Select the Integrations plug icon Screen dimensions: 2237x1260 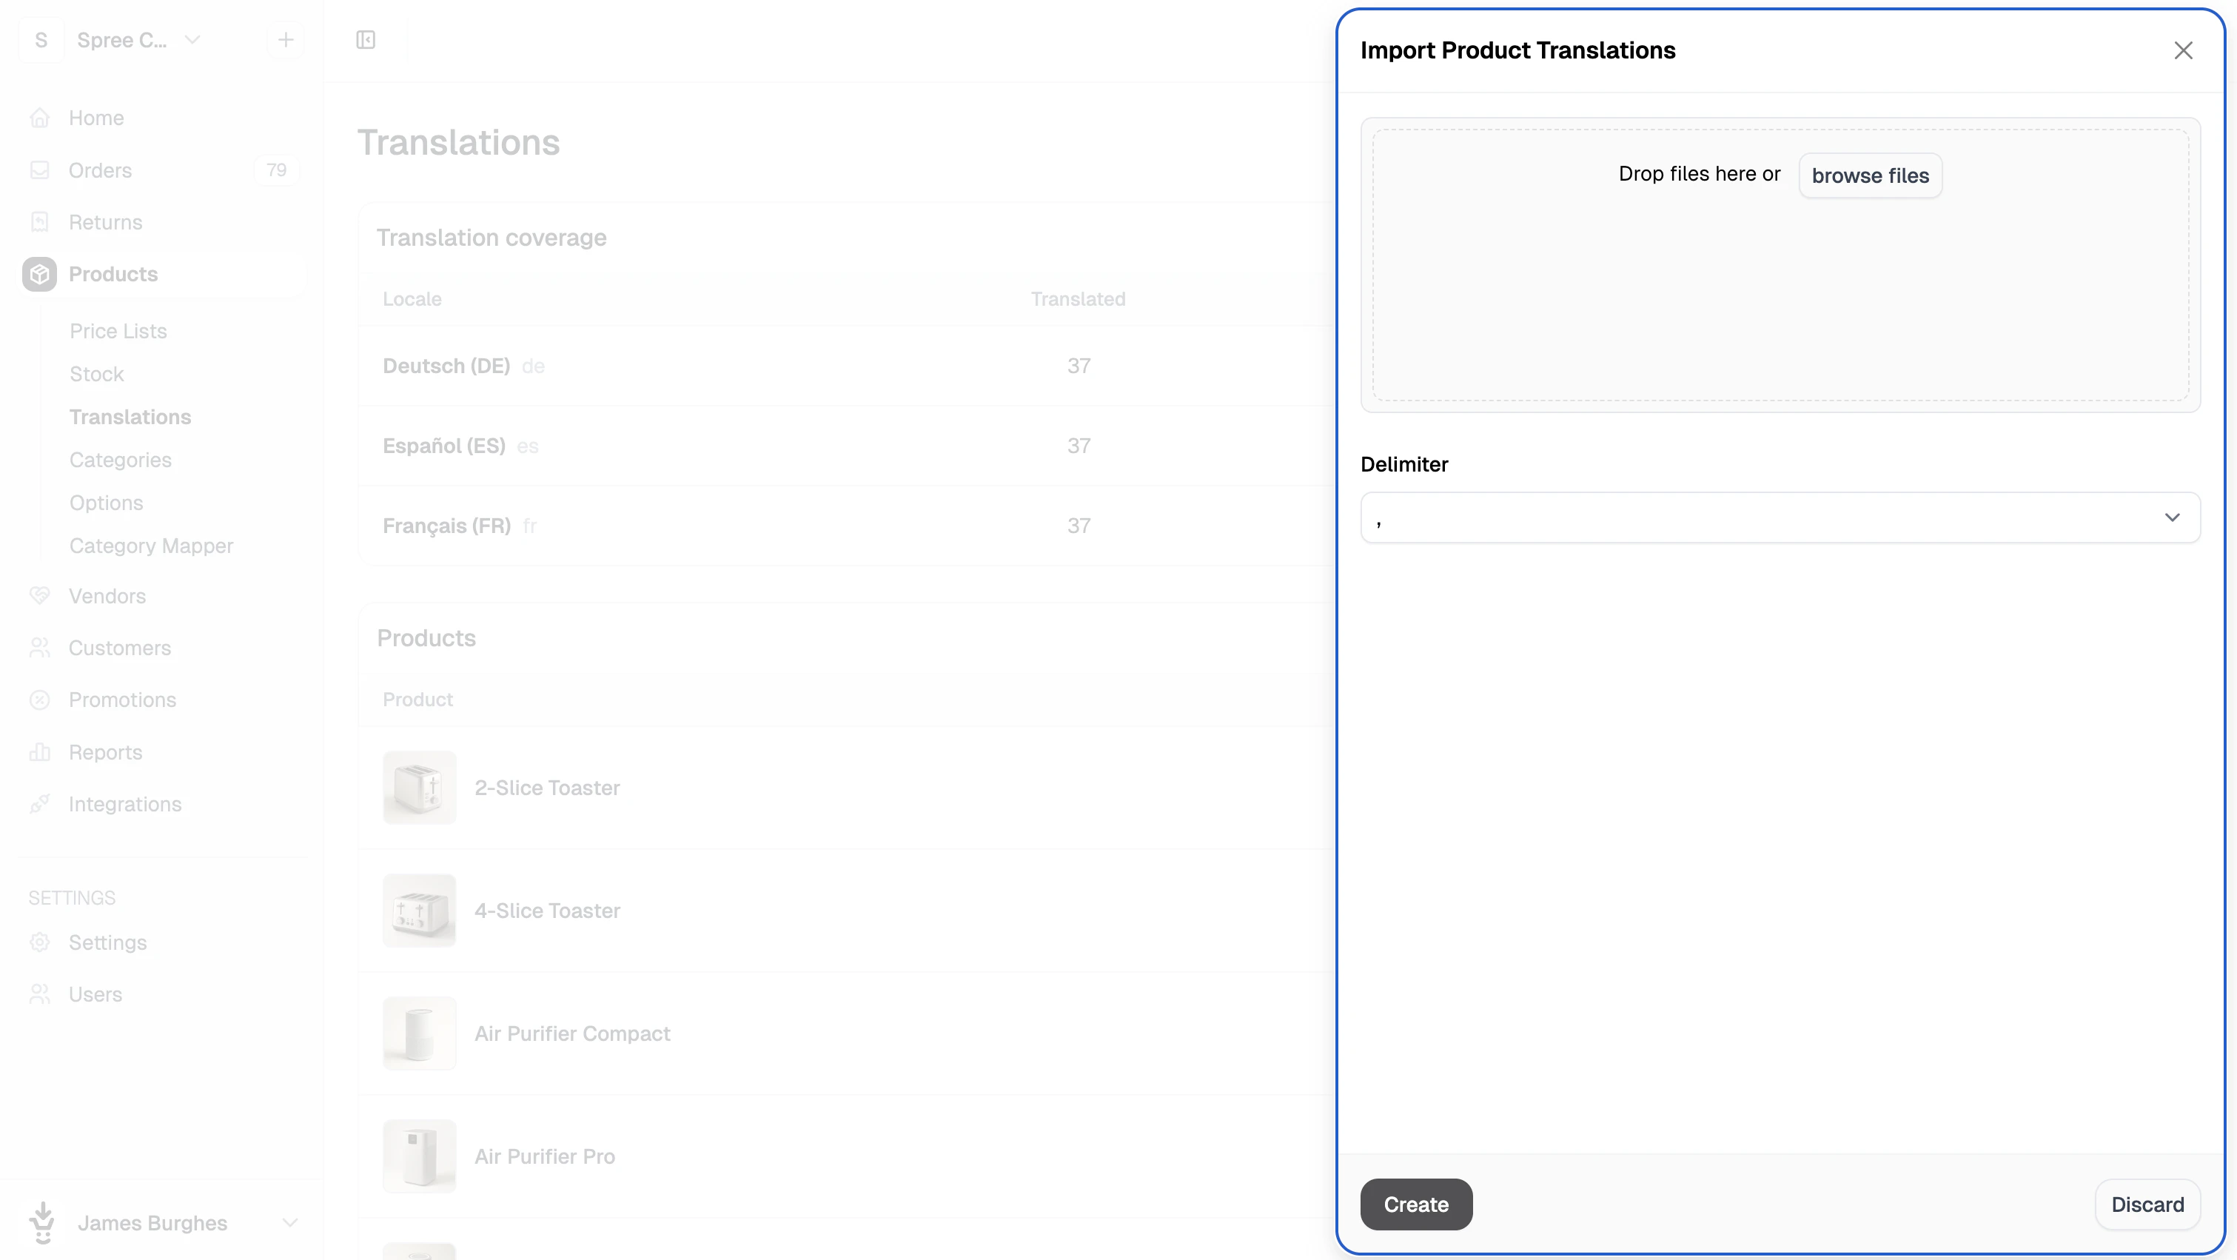point(41,804)
